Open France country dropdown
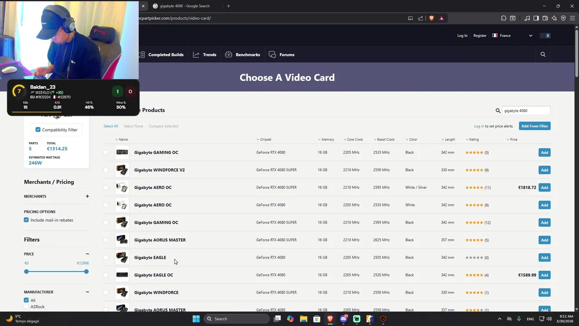This screenshot has width=579, height=326. pyautogui.click(x=513, y=35)
